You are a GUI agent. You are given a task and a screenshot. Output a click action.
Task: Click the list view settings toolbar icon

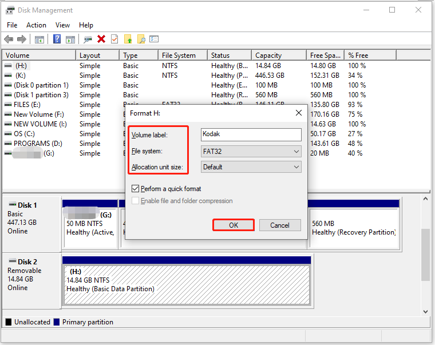pos(154,39)
